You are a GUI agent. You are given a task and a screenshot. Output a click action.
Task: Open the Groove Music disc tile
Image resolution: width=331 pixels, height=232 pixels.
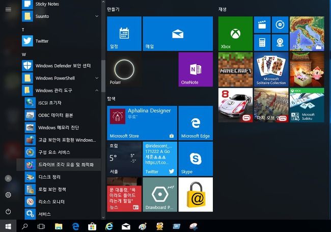point(280,24)
